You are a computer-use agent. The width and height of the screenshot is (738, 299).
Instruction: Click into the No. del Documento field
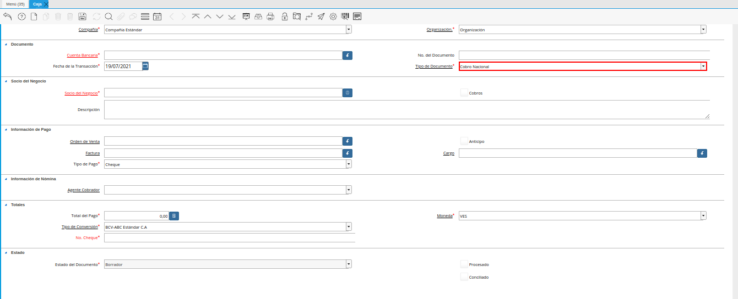point(584,55)
